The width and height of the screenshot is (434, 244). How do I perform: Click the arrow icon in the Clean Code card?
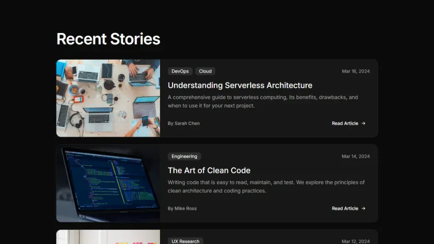(363, 209)
